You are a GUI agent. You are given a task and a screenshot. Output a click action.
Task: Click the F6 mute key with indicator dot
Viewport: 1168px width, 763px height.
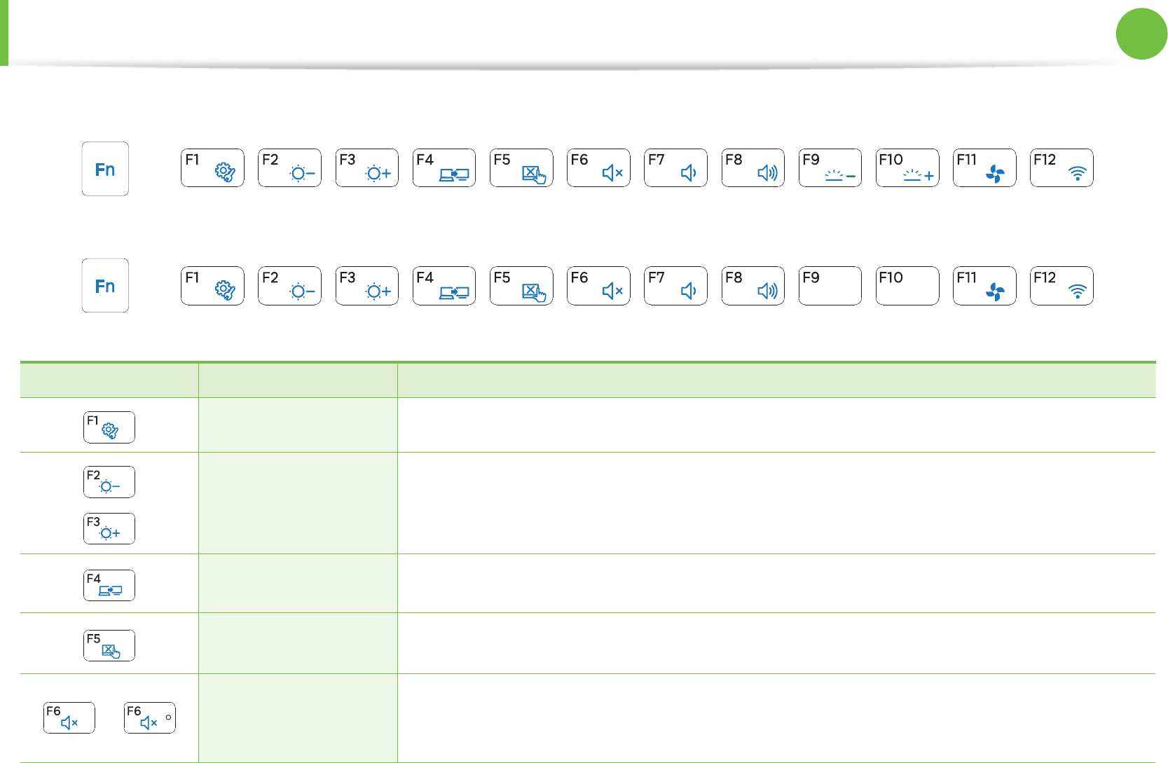(149, 717)
